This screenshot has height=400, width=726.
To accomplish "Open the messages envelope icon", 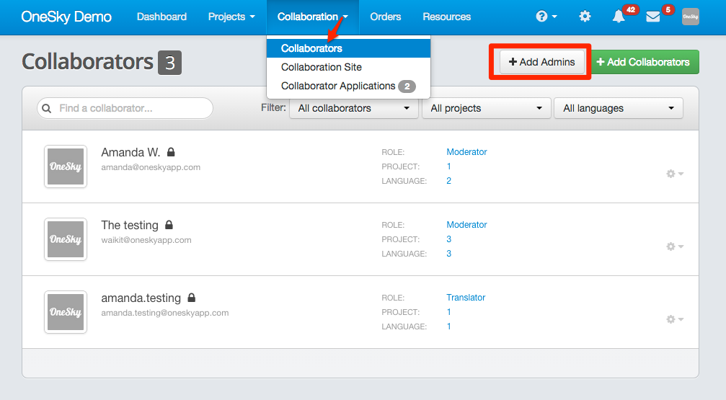I will (x=653, y=17).
